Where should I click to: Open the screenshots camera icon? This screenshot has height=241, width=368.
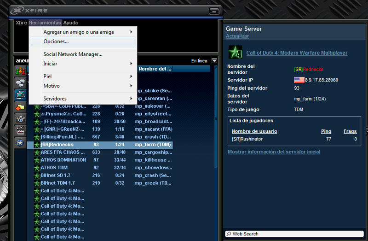[20, 119]
